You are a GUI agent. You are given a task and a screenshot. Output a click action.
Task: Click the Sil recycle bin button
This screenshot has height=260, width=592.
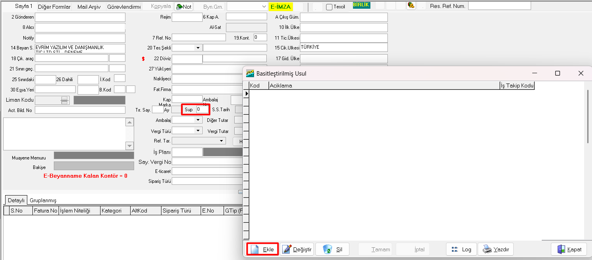pyautogui.click(x=332, y=249)
